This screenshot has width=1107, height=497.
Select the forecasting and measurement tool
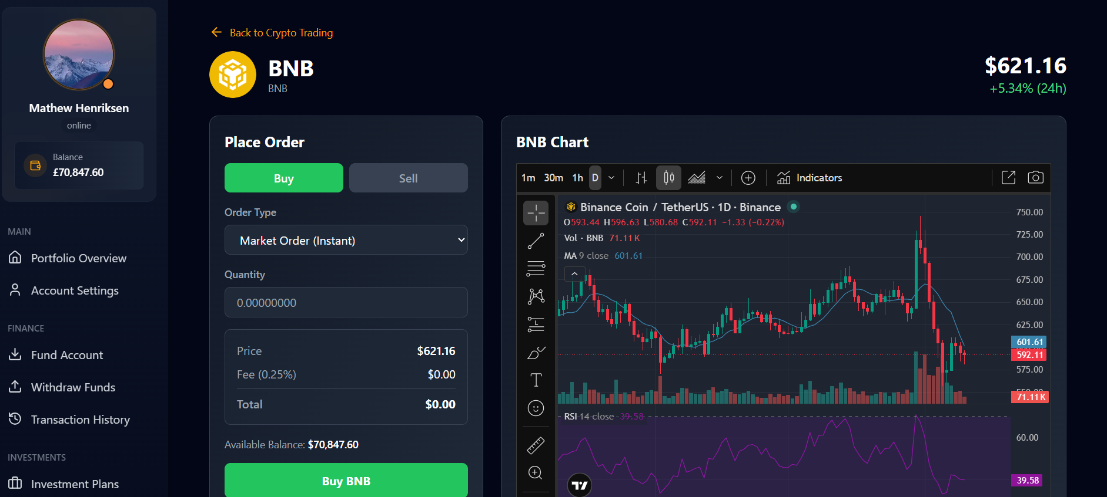536,324
